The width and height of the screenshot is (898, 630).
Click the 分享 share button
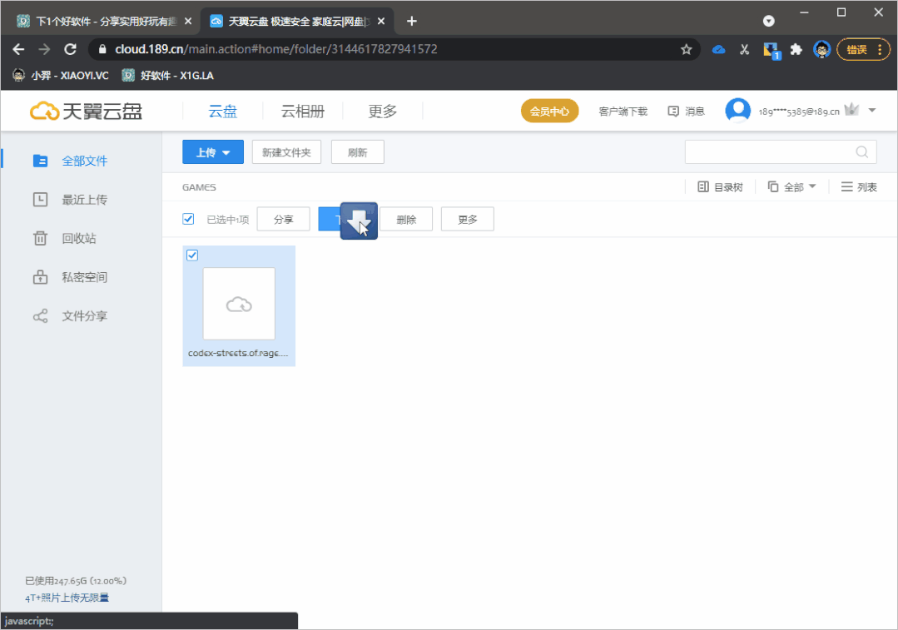click(x=284, y=220)
